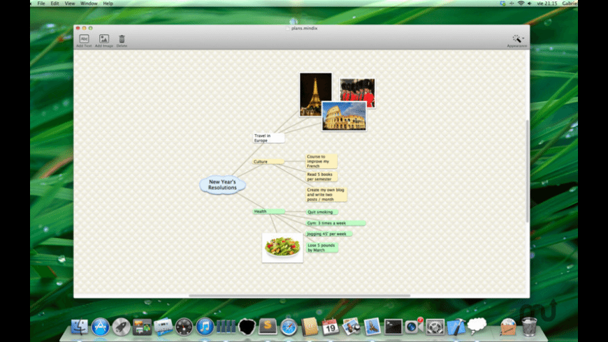Open the Trash in the dock
608x342 pixels.
pos(529,327)
